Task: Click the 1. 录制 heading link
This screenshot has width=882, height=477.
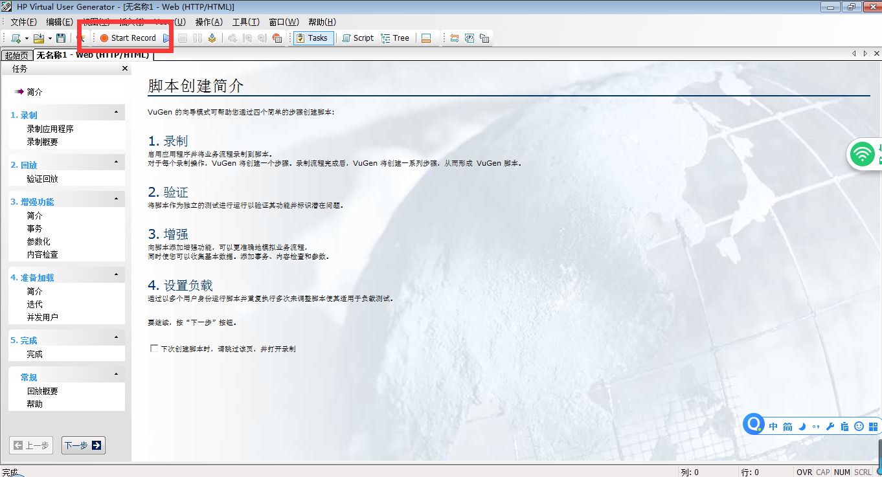Action: coord(168,141)
